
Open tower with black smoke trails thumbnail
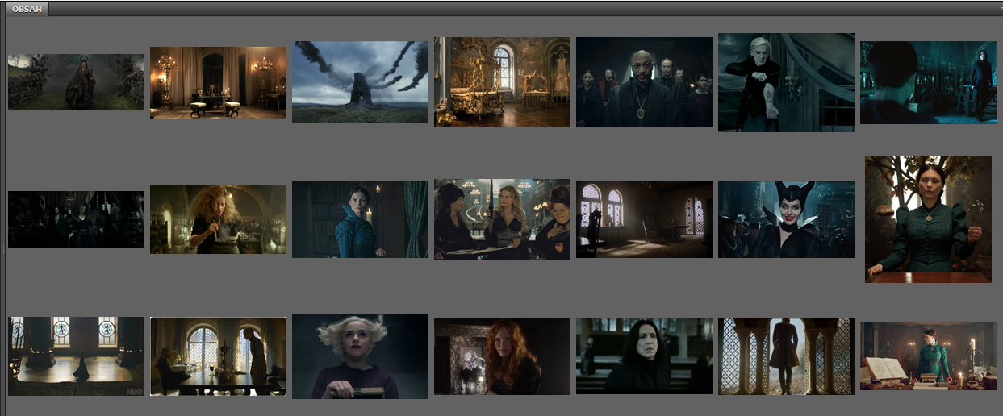pyautogui.click(x=360, y=82)
